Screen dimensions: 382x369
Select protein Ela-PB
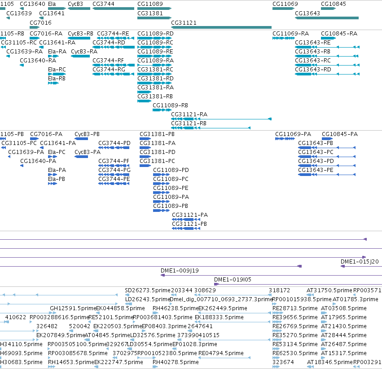pyautogui.click(x=57, y=179)
